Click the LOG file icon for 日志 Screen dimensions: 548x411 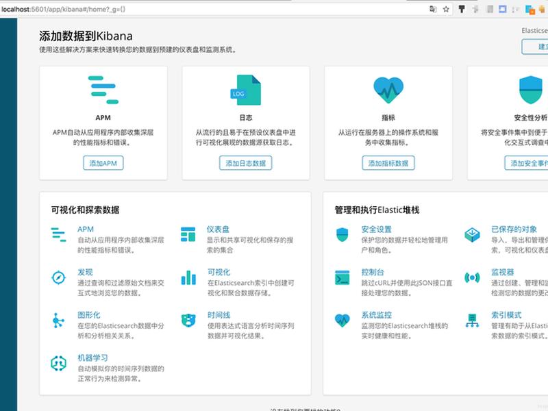[x=245, y=90]
